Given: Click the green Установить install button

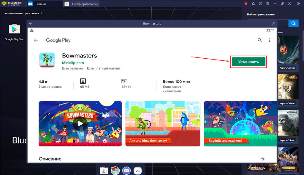Looking at the screenshot, I should pyautogui.click(x=248, y=62).
